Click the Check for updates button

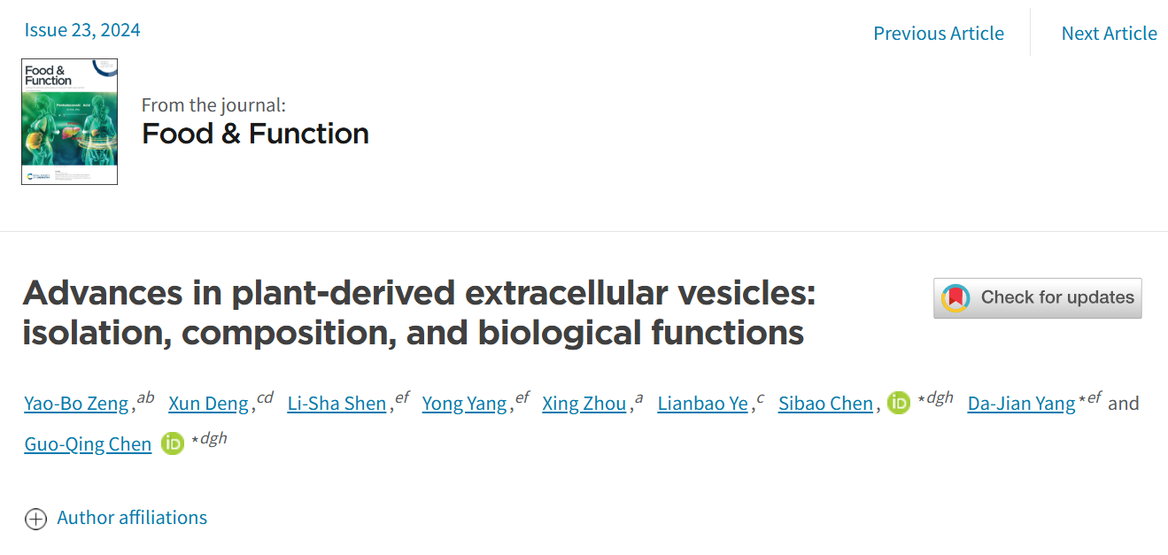(x=1038, y=298)
